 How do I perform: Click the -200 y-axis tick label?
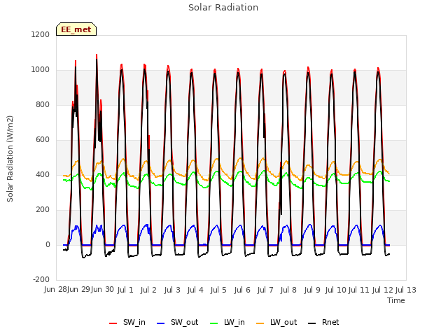click(41, 279)
